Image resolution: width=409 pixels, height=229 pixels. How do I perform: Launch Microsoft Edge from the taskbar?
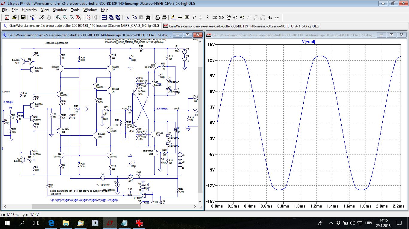51,223
